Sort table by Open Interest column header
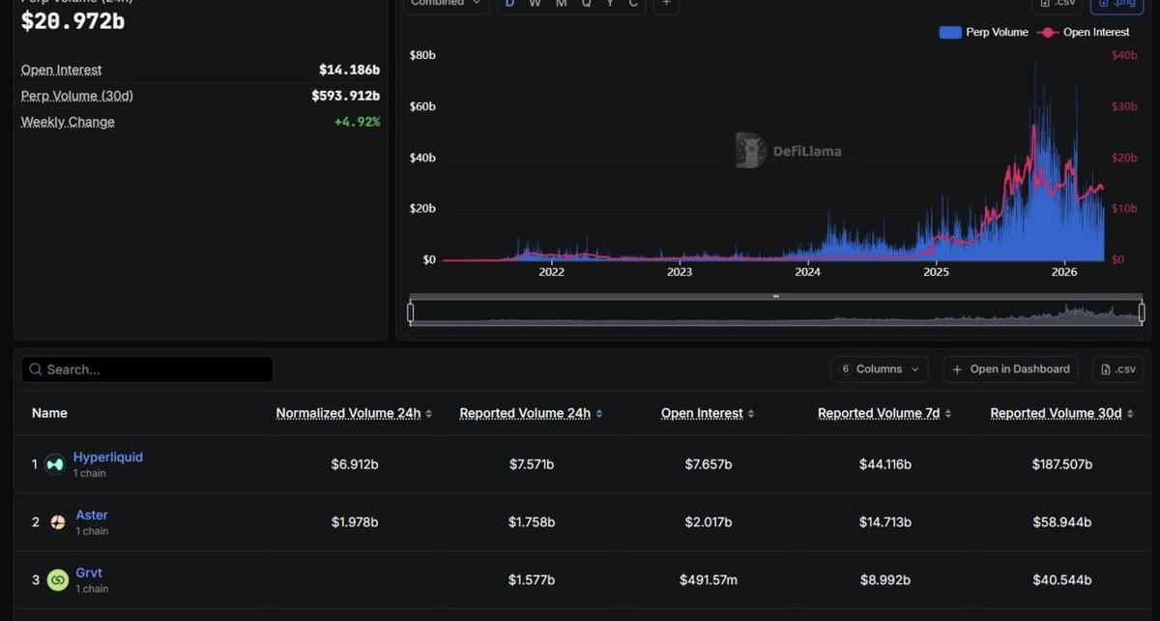Screen dimensions: 1160x621 click(702, 414)
